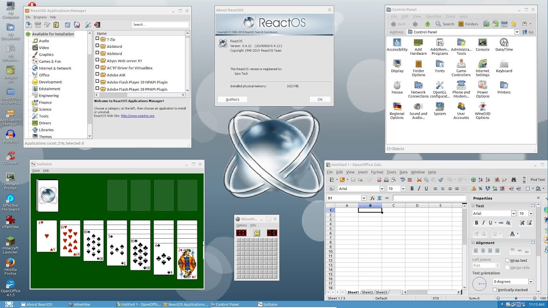Open Game Controllers in Control Panel
This screenshot has height=308, width=548.
pos(461,68)
